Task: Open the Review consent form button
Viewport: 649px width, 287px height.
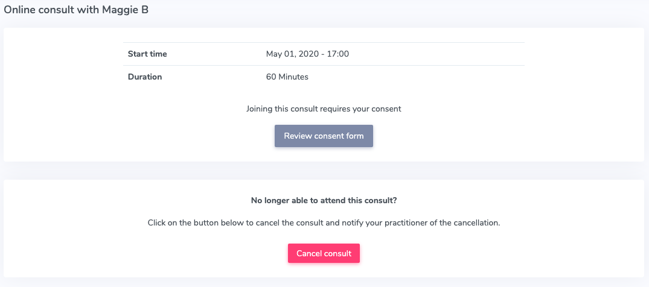Action: [x=324, y=136]
